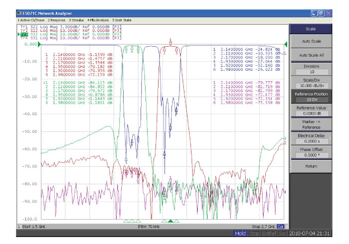Screen dimensions: 349x244
Task: Click red marker row 2.1400000 GHz -1.1599 dB
Action: [79, 54]
